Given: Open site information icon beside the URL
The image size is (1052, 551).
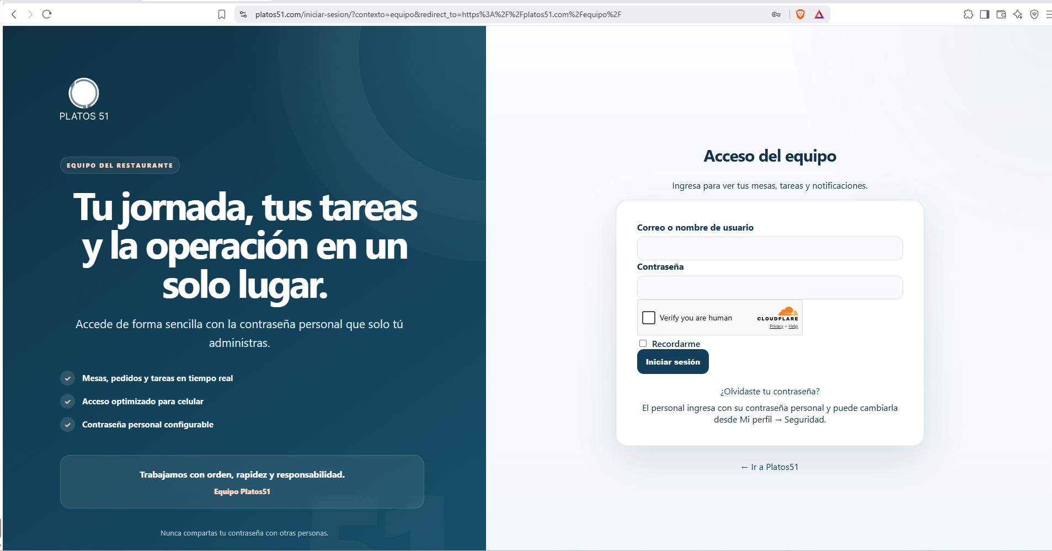Looking at the screenshot, I should [x=243, y=14].
